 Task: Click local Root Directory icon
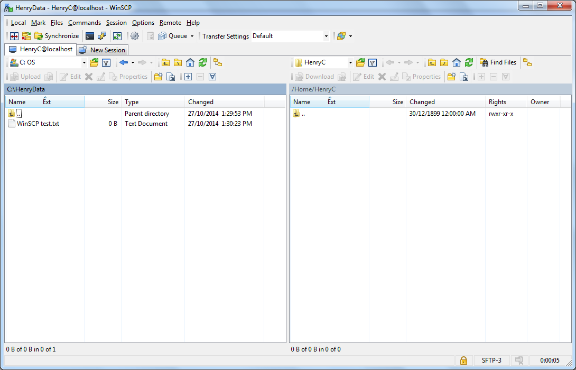click(178, 62)
